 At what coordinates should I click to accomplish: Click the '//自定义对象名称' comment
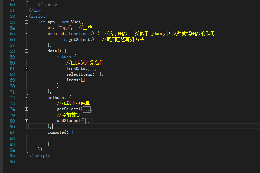[85, 63]
